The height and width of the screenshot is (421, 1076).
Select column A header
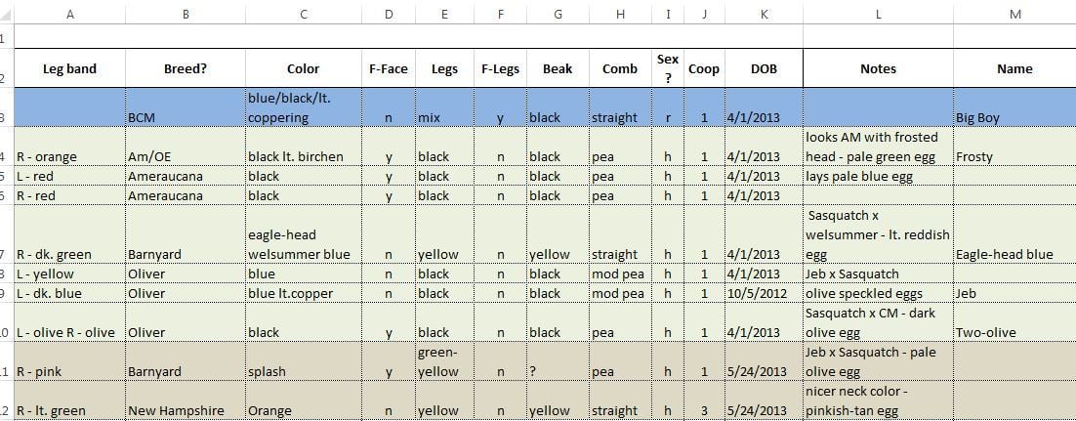[69, 14]
